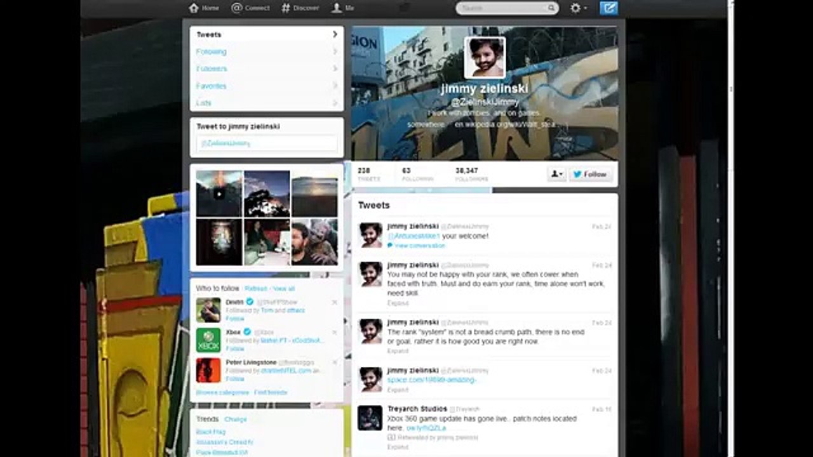The image size is (813, 457).
Task: Open the Dewitt suggested account avatar
Action: point(208,310)
